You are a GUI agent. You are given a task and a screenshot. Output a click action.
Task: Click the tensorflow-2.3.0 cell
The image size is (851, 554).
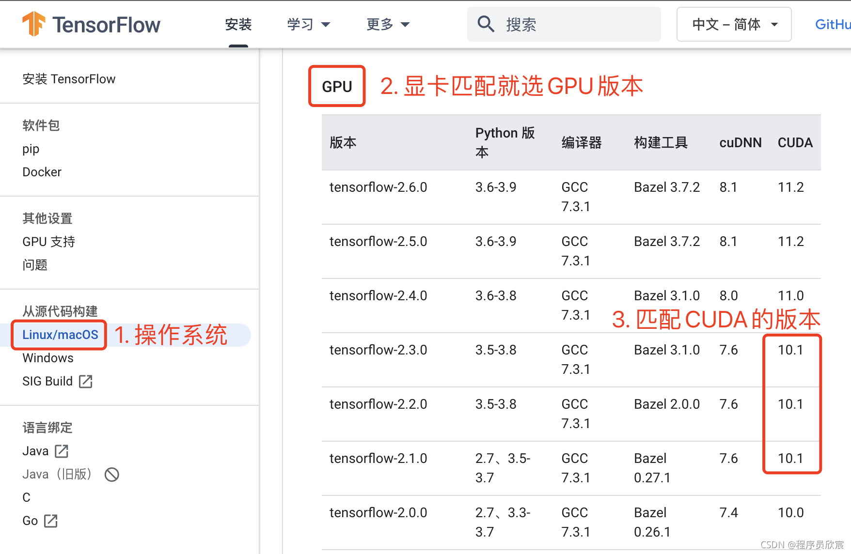click(x=378, y=350)
